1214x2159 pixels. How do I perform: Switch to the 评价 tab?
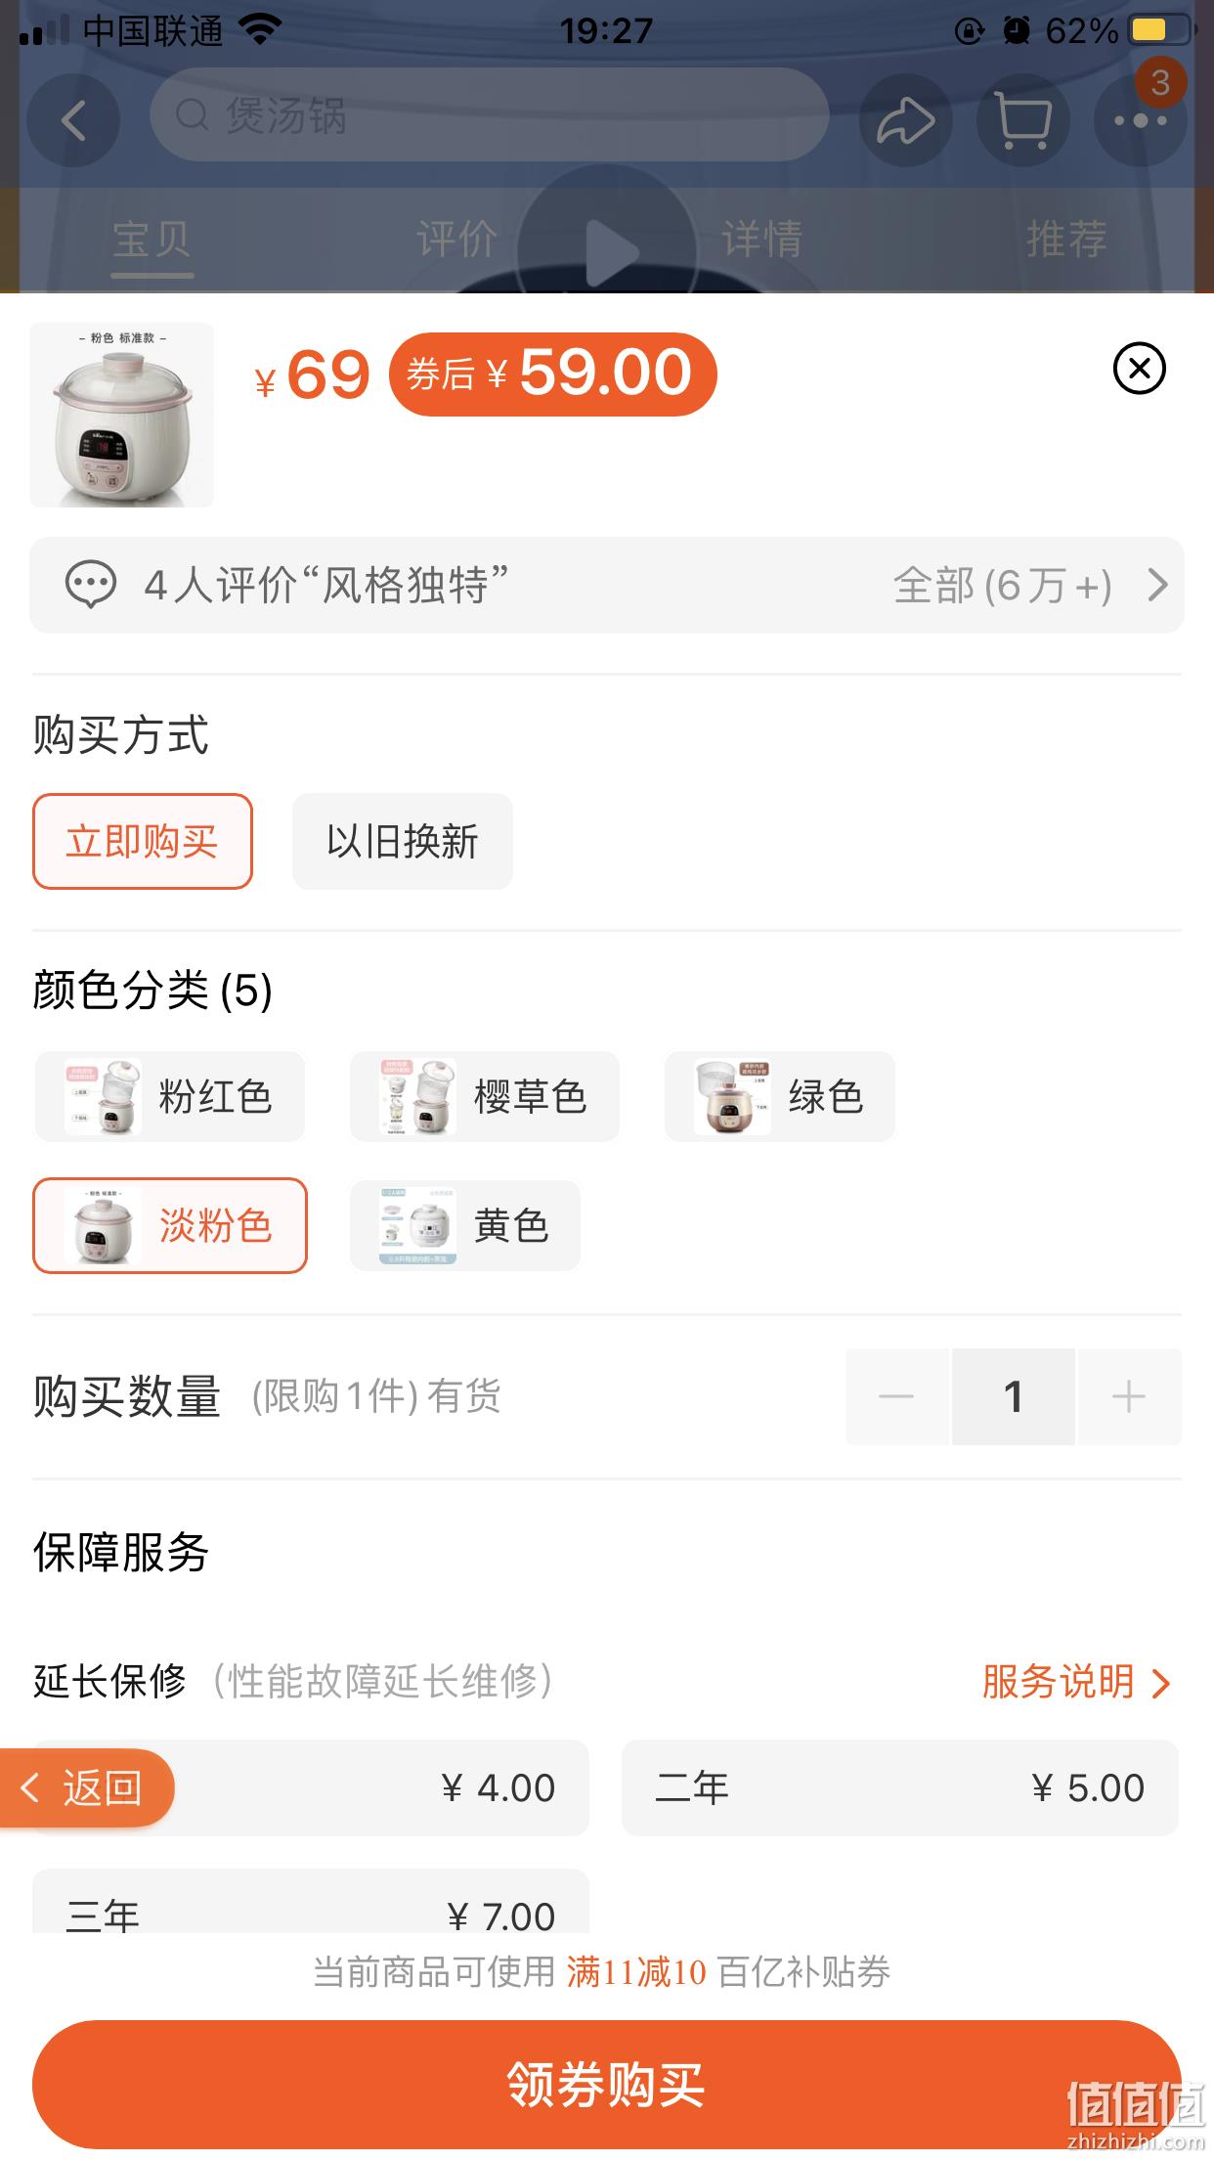click(456, 239)
